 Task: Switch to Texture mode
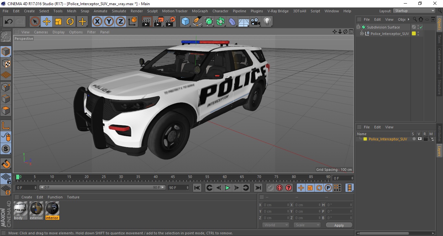pyautogui.click(x=6, y=63)
